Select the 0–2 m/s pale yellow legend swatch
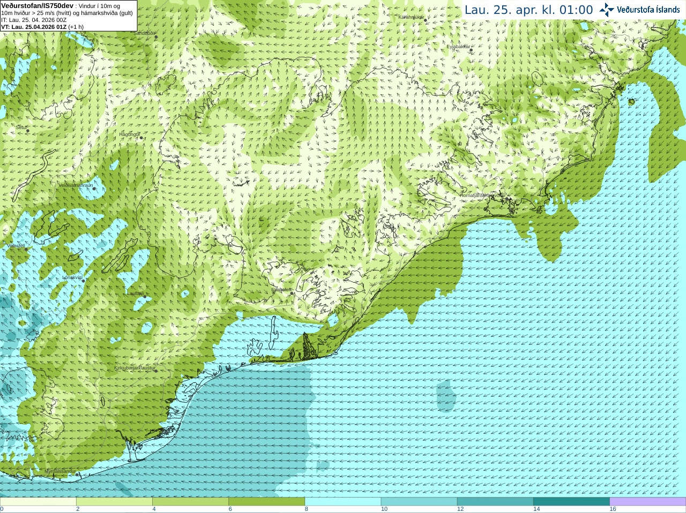This screenshot has width=686, height=513. click(38, 502)
